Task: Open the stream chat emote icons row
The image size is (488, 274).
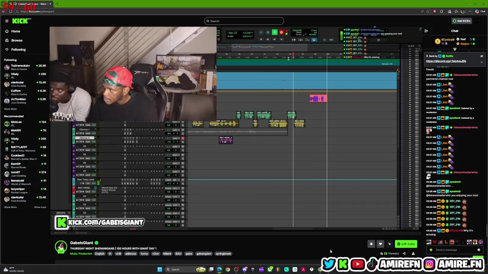Action: [x=455, y=242]
